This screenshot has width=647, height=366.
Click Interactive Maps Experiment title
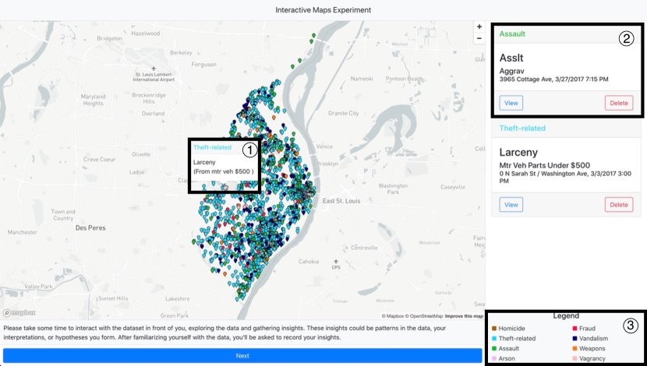323,10
